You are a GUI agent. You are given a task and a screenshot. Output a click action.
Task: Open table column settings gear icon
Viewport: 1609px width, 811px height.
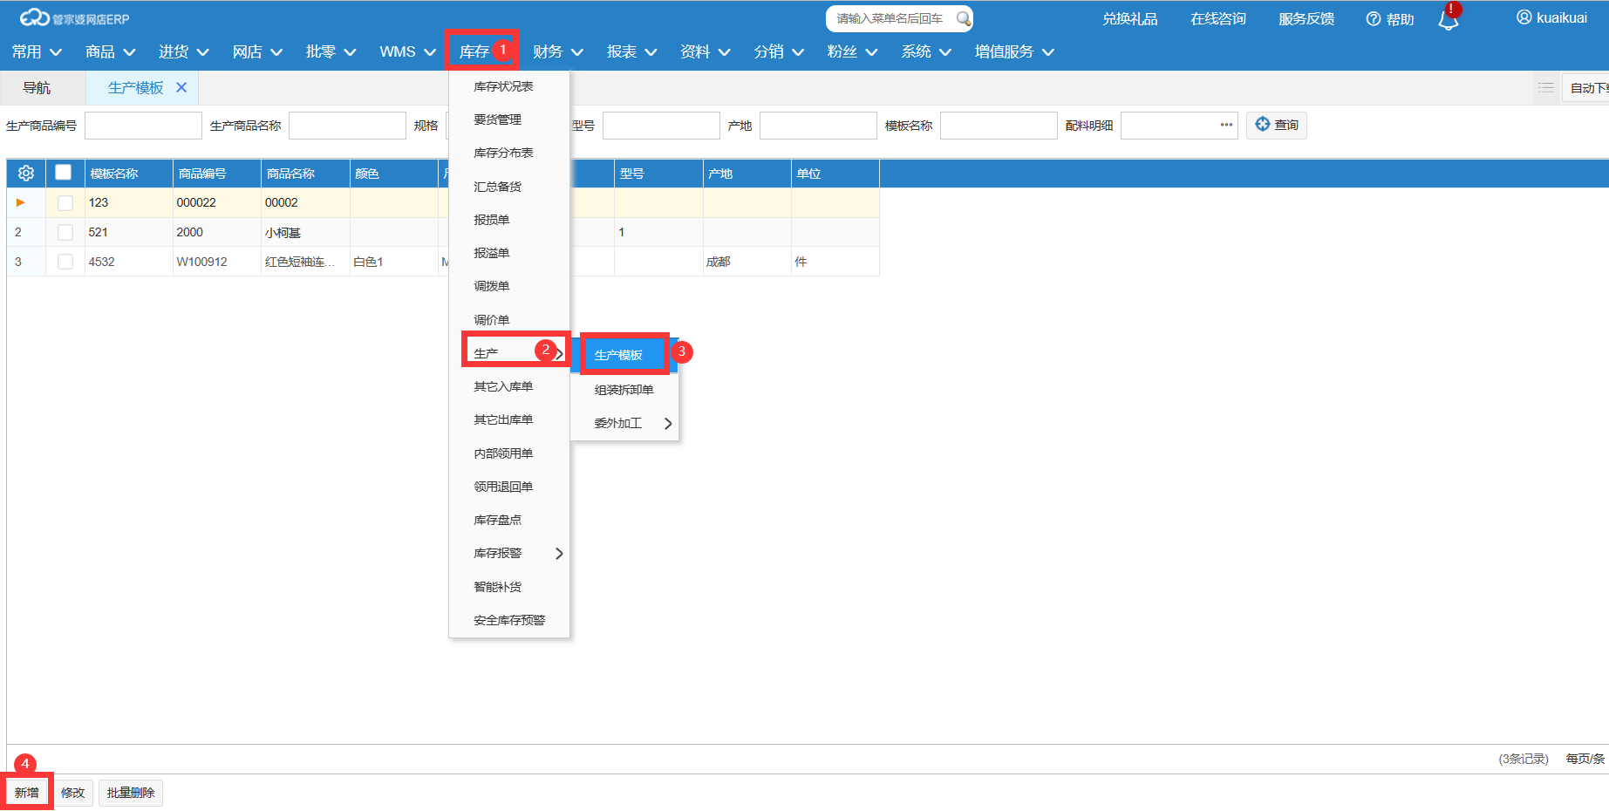(x=26, y=174)
